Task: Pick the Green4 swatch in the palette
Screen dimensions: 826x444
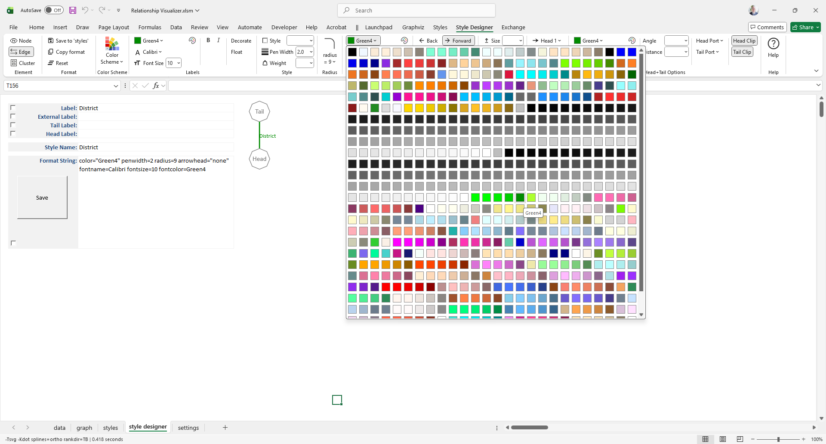Action: [x=520, y=197]
